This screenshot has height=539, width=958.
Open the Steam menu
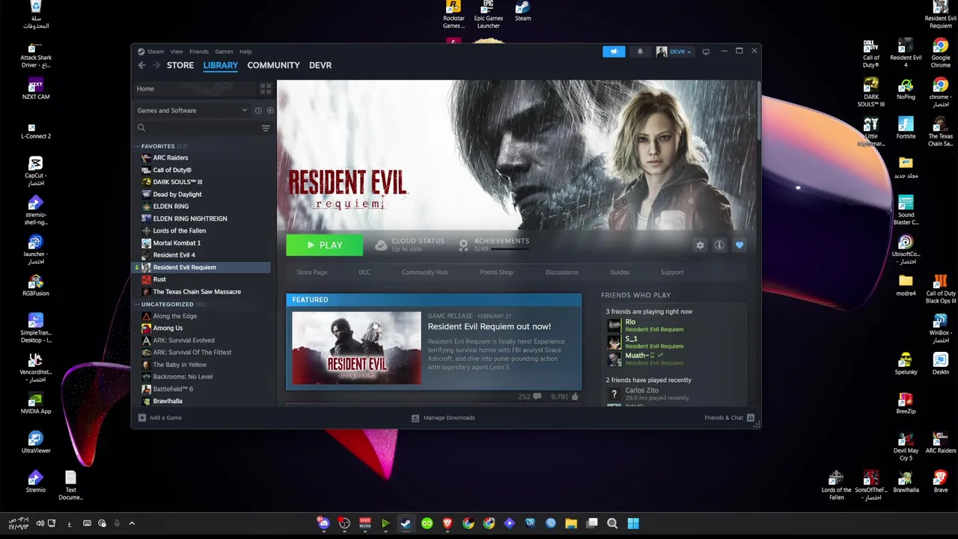[x=155, y=52]
